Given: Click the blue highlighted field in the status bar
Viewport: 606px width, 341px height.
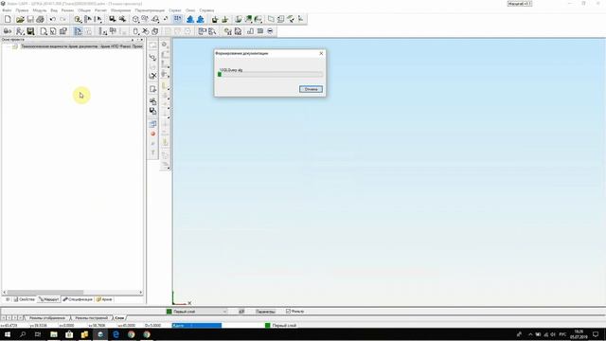Looking at the screenshot, I should tap(197, 326).
